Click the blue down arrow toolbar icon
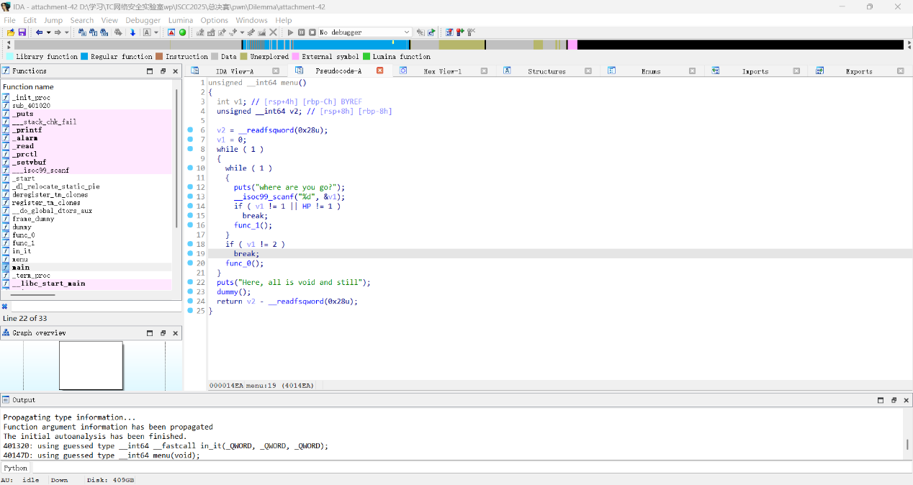 click(x=132, y=32)
